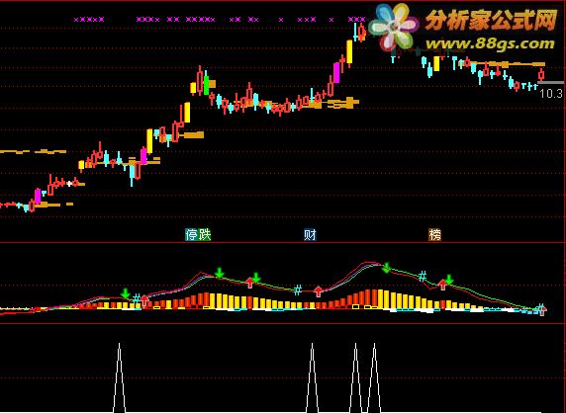Select the second white spike in bottom panel
Image resolution: width=566 pixels, height=413 pixels.
point(313,377)
